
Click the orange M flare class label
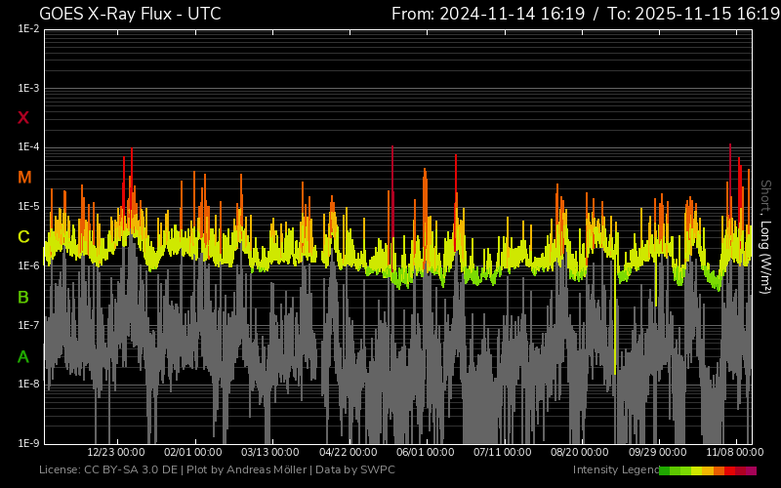point(24,178)
